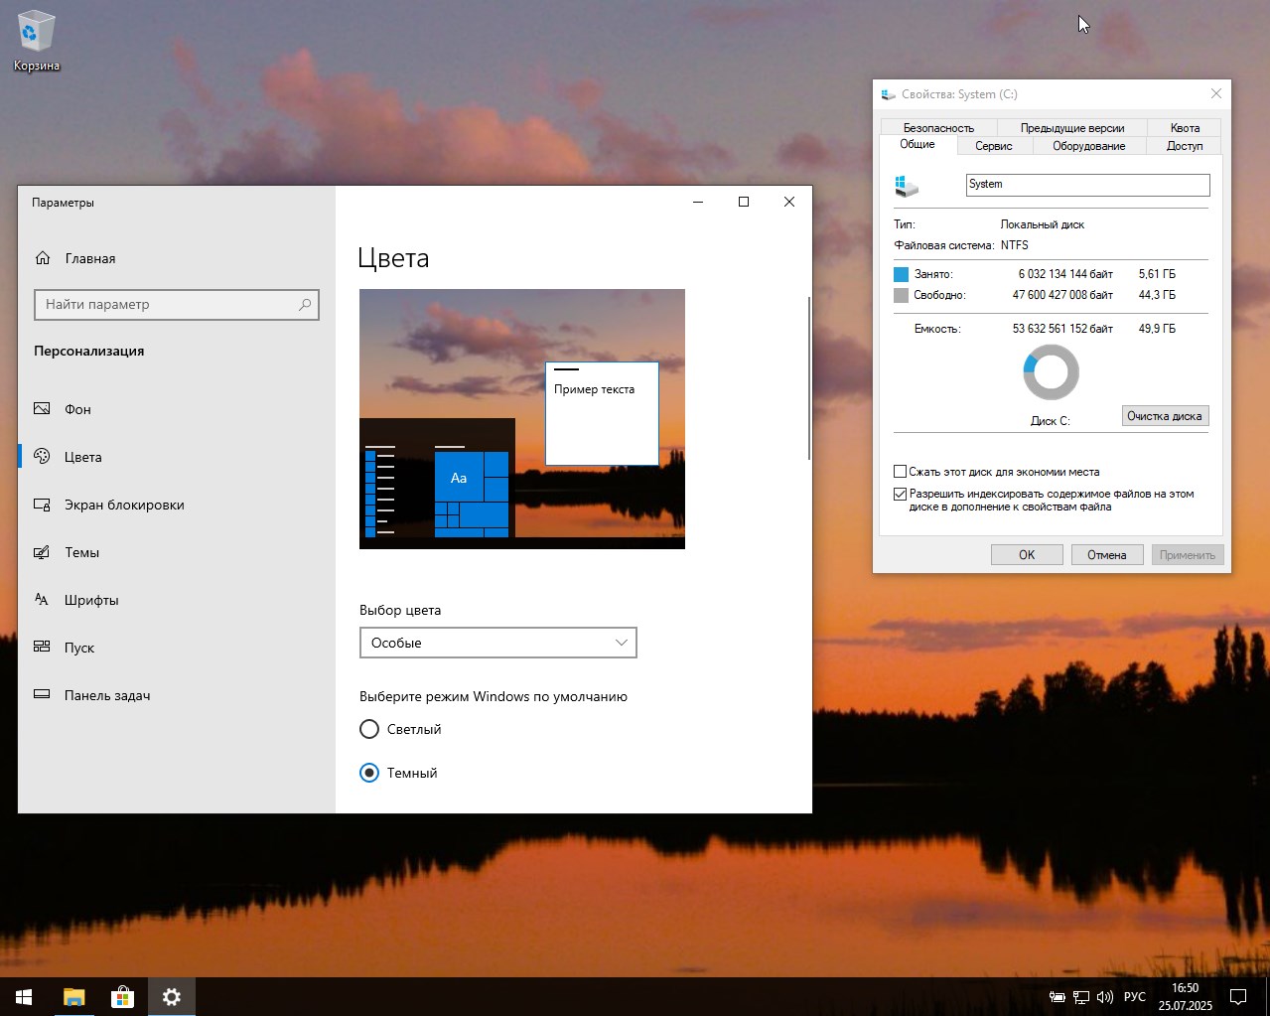Uncheck allow indexing file contents checkbox

tap(901, 494)
